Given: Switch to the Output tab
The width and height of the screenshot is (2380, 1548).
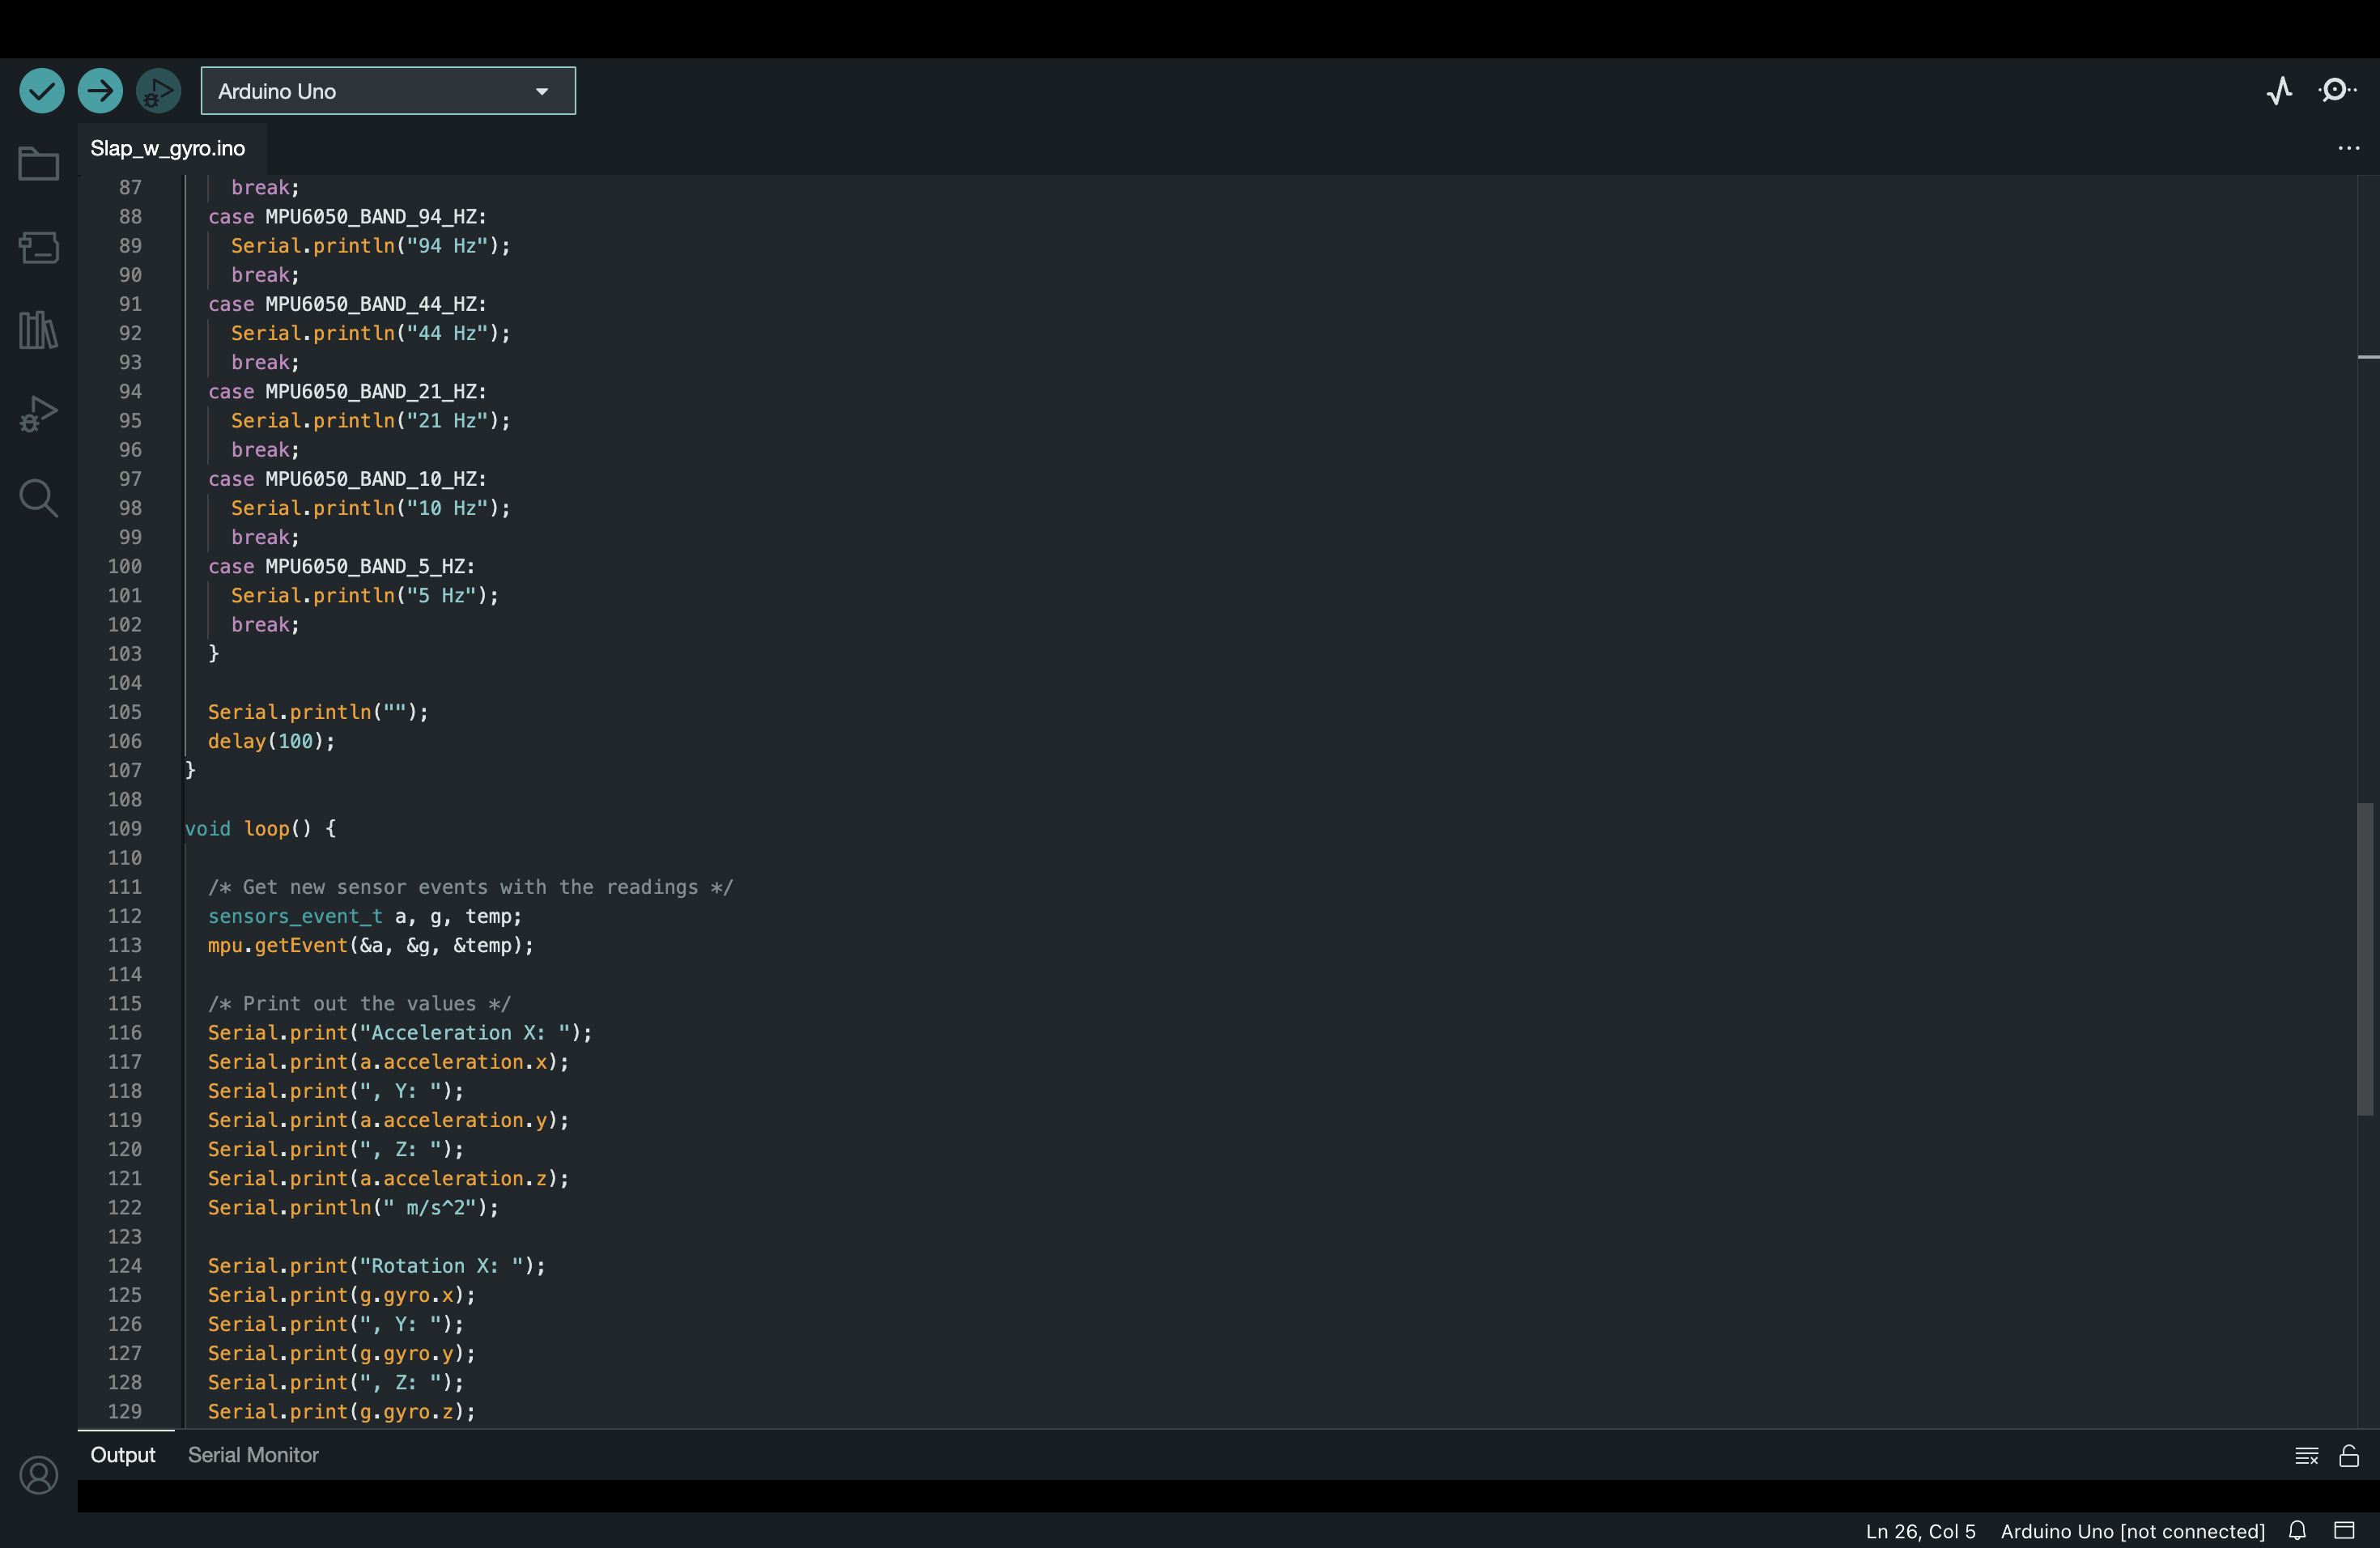Looking at the screenshot, I should pyautogui.click(x=123, y=1455).
